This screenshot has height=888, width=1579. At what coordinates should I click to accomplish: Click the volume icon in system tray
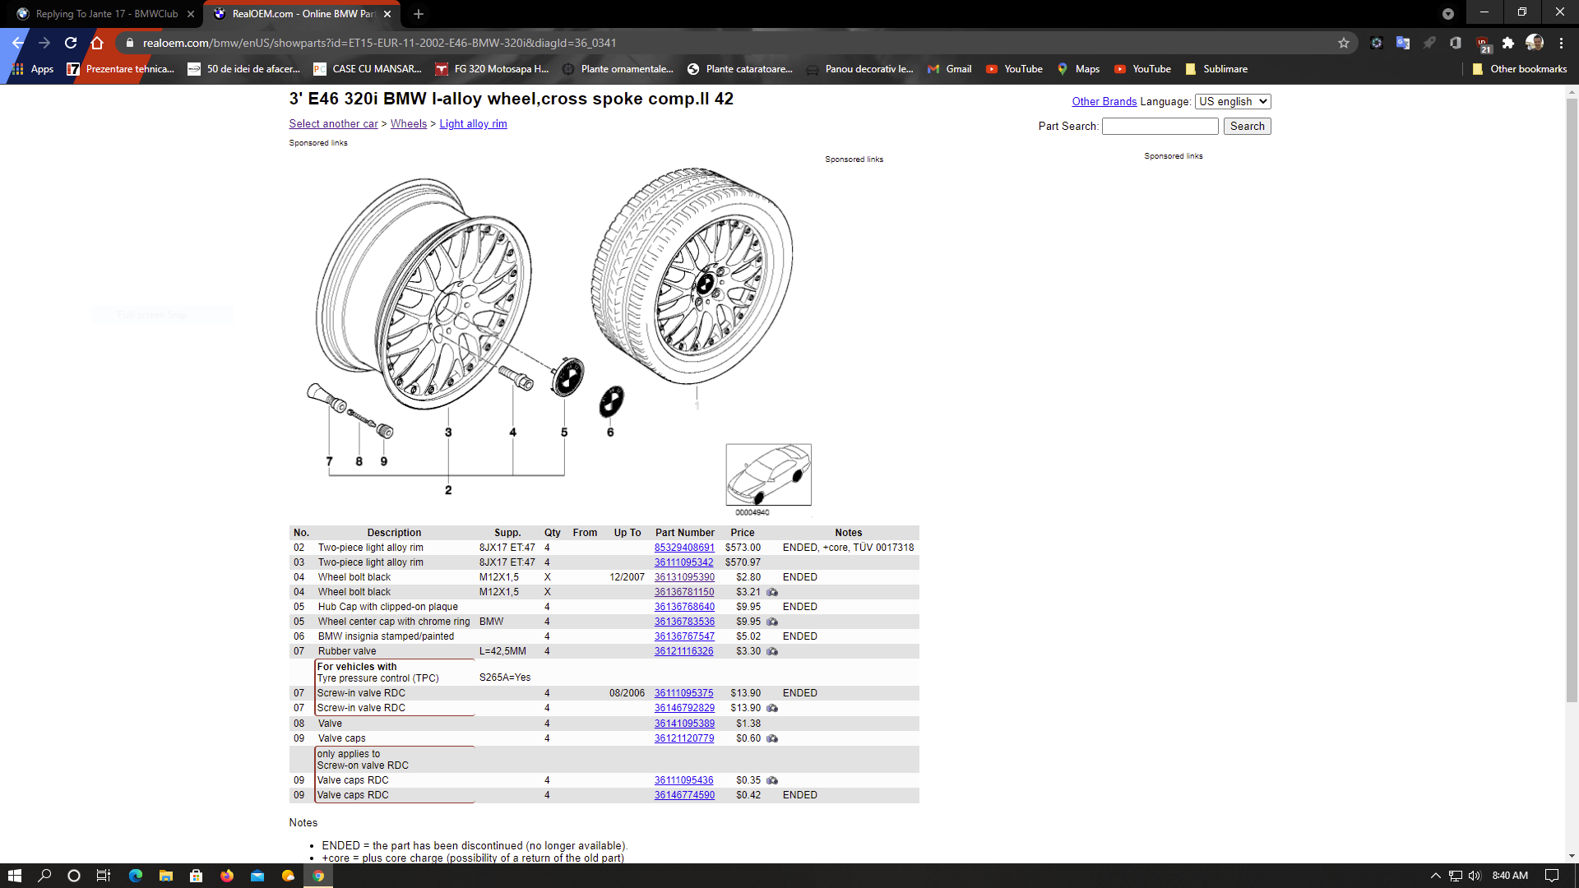1475,876
